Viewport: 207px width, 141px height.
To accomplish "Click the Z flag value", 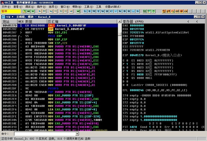I will pyautogui.click(x=127, y=71).
